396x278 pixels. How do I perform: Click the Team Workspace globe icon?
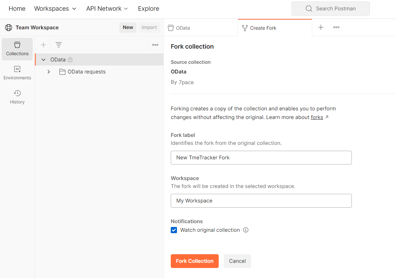point(9,28)
